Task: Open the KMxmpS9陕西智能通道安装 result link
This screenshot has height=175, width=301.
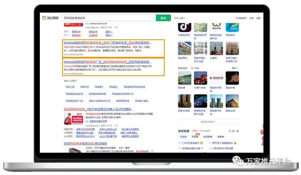Action: tap(108, 43)
